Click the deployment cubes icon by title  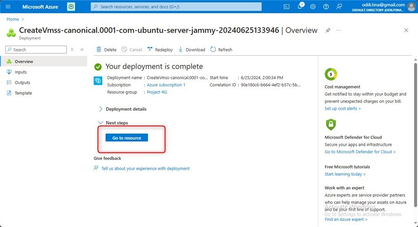pos(11,33)
